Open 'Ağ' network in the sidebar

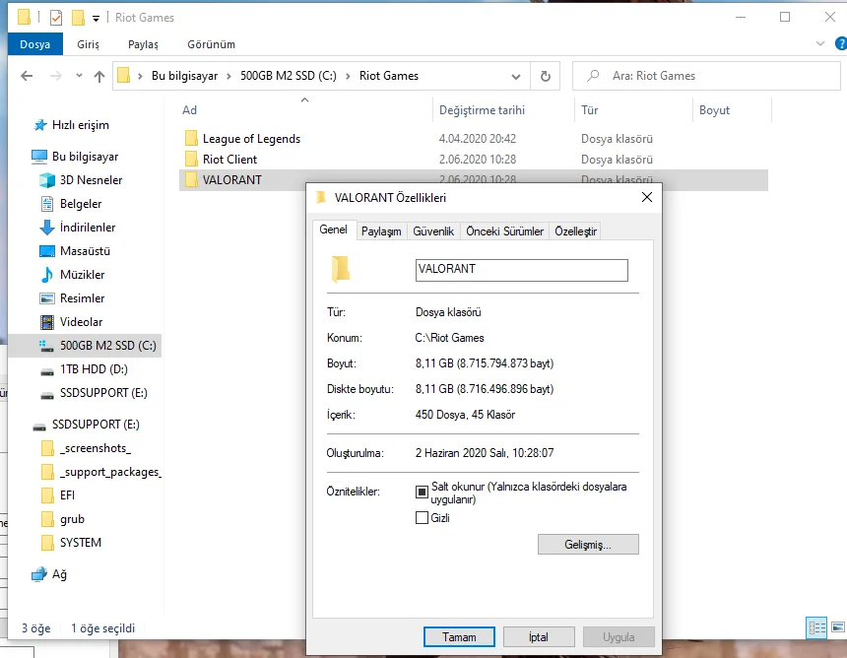point(59,574)
